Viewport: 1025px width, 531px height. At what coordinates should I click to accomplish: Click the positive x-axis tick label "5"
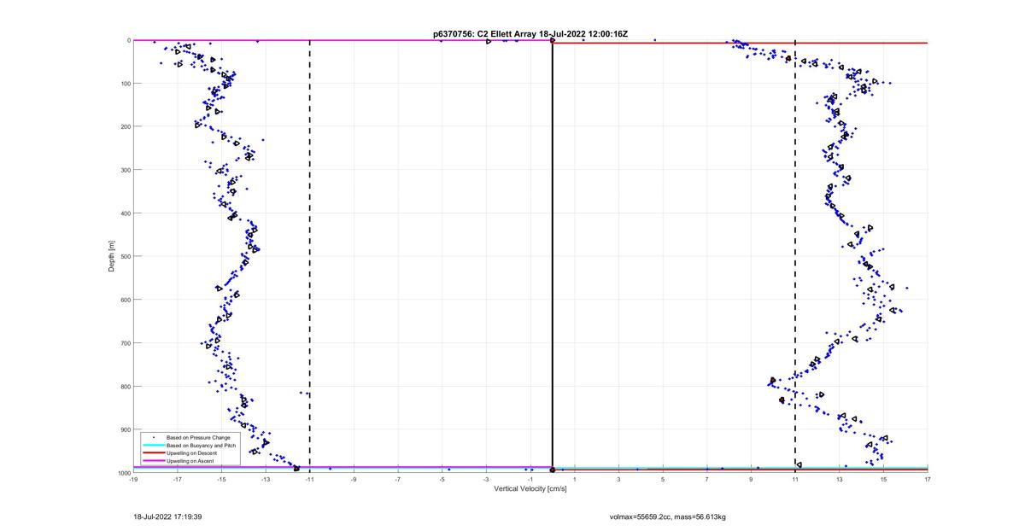tap(663, 479)
